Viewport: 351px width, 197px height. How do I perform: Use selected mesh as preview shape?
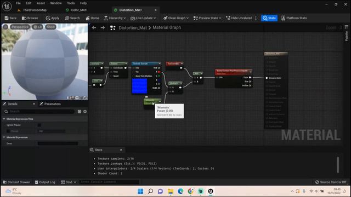(85, 98)
